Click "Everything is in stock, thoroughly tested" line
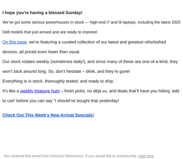The width and height of the screenshot is (183, 159). pos(58,81)
